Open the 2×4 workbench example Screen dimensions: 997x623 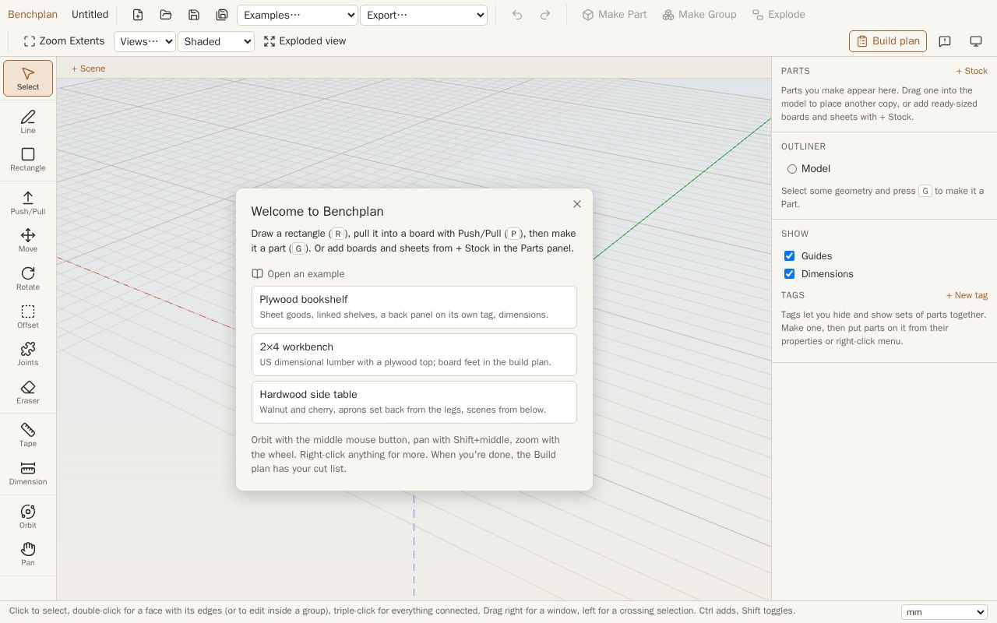(414, 354)
